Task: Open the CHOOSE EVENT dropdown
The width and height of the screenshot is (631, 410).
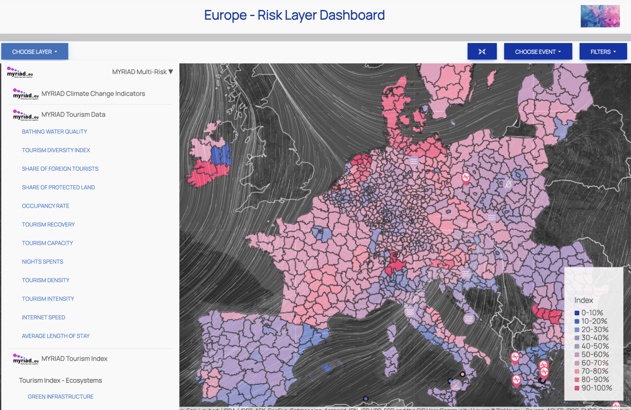Action: tap(538, 52)
